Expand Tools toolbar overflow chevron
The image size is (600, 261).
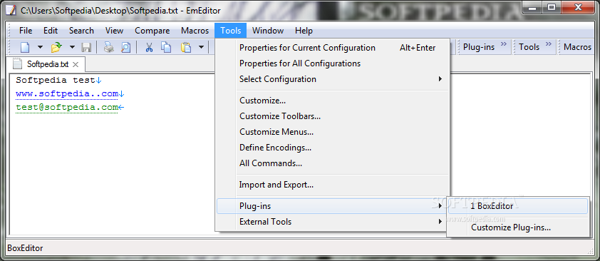coord(549,44)
